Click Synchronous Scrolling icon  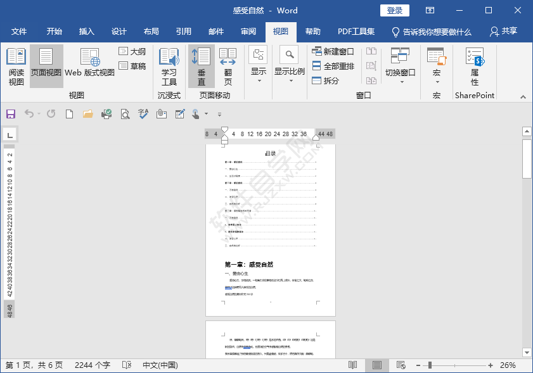371,66
